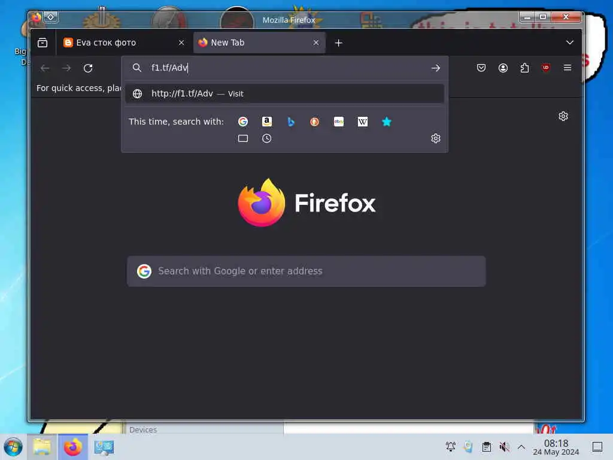This screenshot has width=613, height=460.
Task: Click into the f1.tf/Adv address bar
Action: coord(286,68)
